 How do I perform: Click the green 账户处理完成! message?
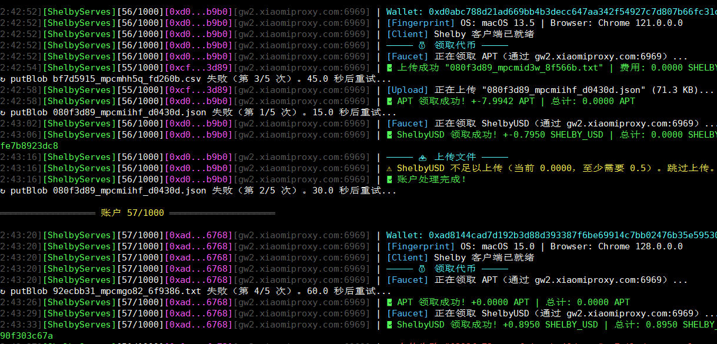[x=431, y=179]
